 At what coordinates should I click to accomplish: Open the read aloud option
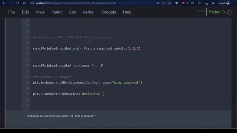[158, 3]
